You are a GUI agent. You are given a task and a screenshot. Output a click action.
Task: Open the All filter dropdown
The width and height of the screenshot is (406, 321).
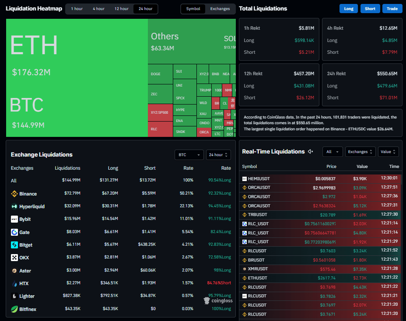click(x=332, y=152)
